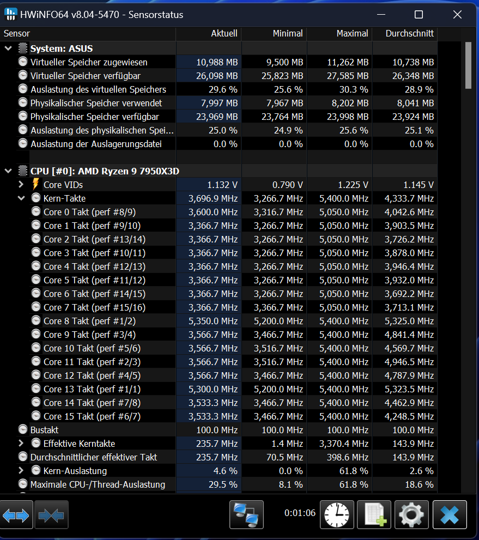
Task: Click the 10,988 MB current value
Action: [x=217, y=62]
